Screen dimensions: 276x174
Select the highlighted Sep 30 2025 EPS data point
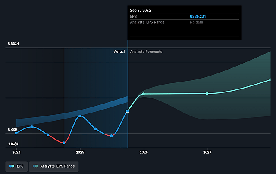coord(127,111)
